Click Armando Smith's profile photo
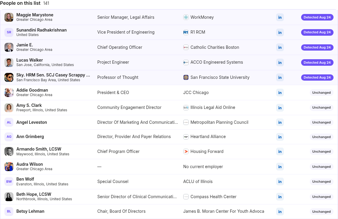The width and height of the screenshot is (338, 219). click(9, 151)
